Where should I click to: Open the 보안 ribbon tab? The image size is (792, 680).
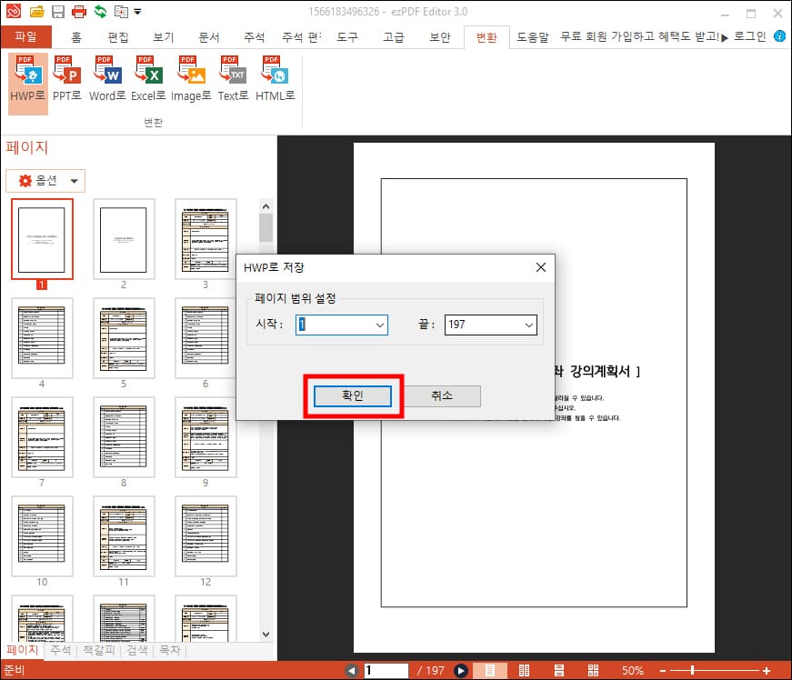pos(439,37)
